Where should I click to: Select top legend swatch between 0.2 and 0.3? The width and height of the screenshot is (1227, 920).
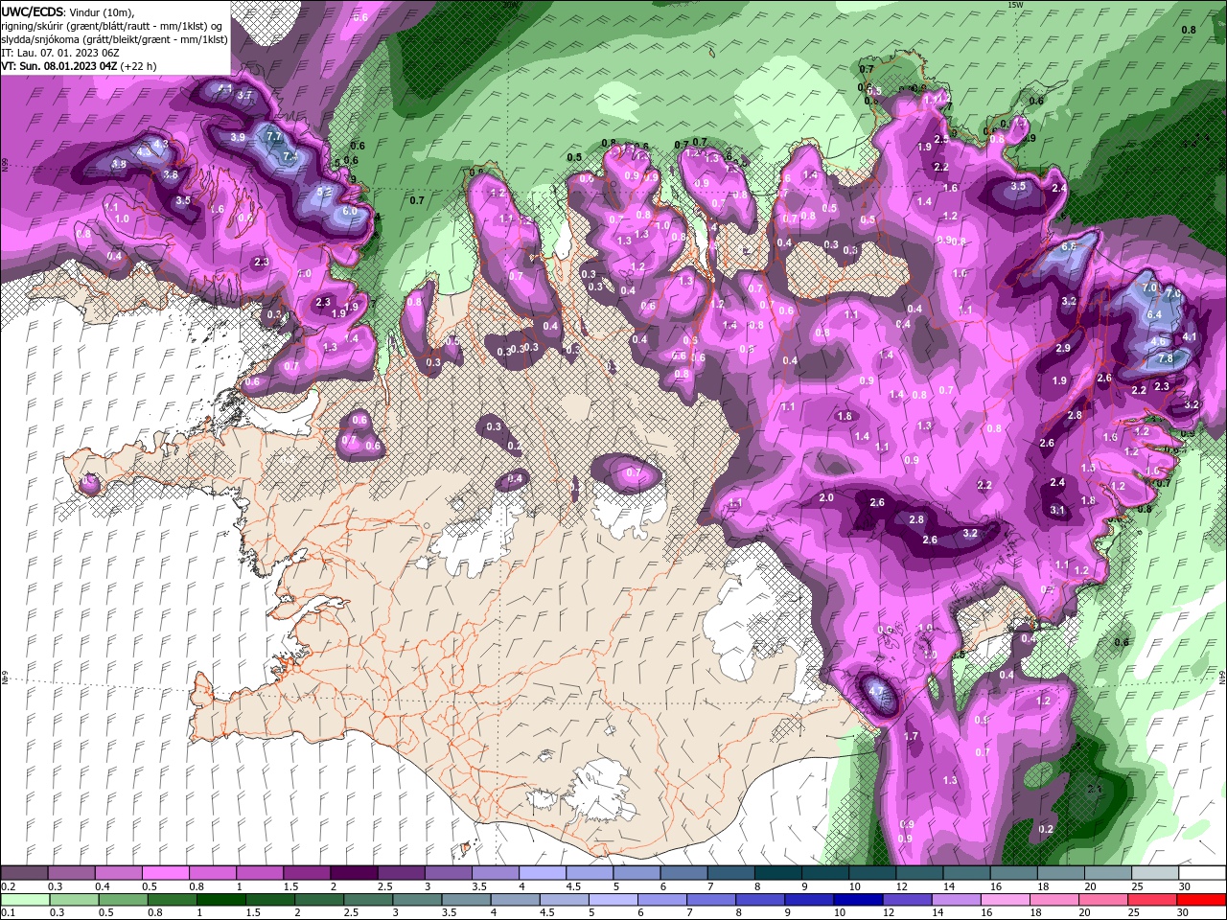24,873
